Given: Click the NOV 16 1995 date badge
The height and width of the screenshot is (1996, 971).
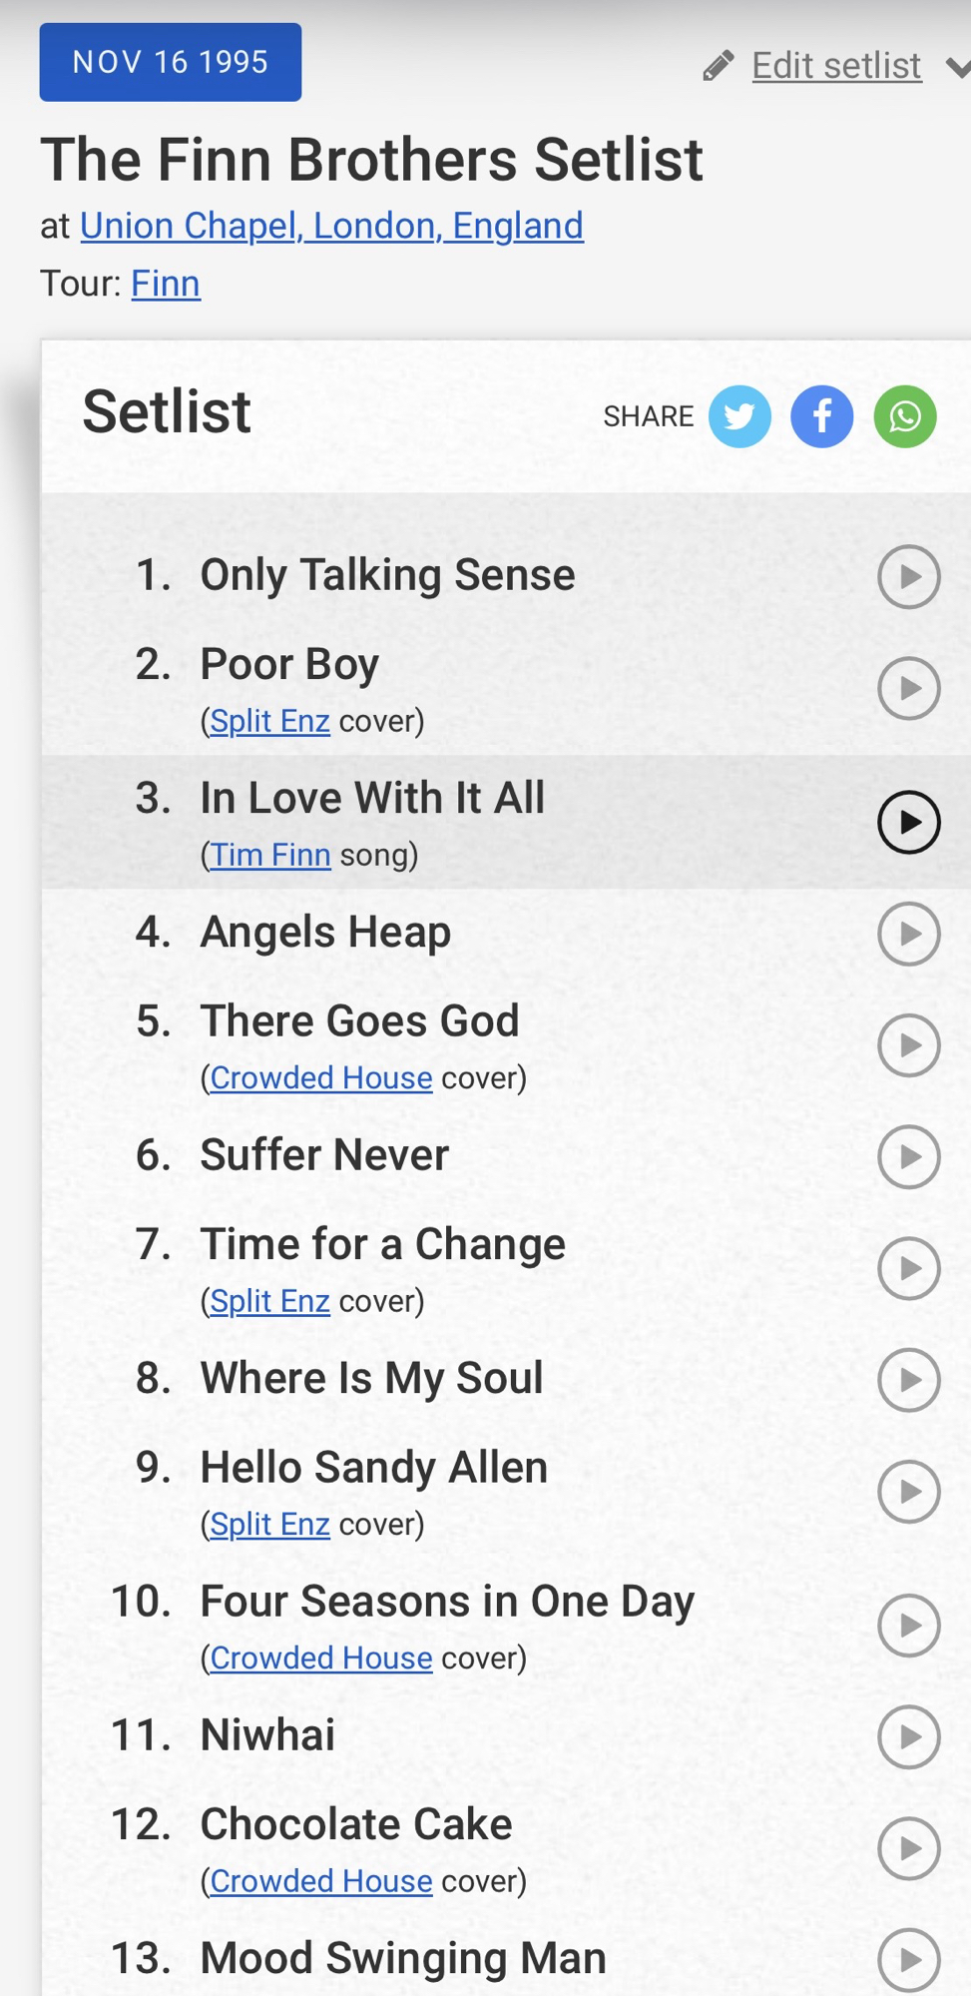Looking at the screenshot, I should [171, 62].
